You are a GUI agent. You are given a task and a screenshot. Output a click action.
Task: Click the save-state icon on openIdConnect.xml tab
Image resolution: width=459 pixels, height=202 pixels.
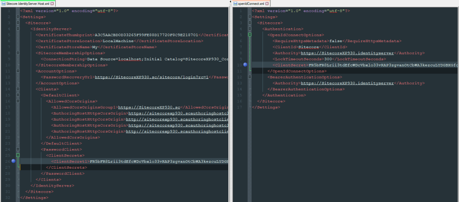pos(235,3)
